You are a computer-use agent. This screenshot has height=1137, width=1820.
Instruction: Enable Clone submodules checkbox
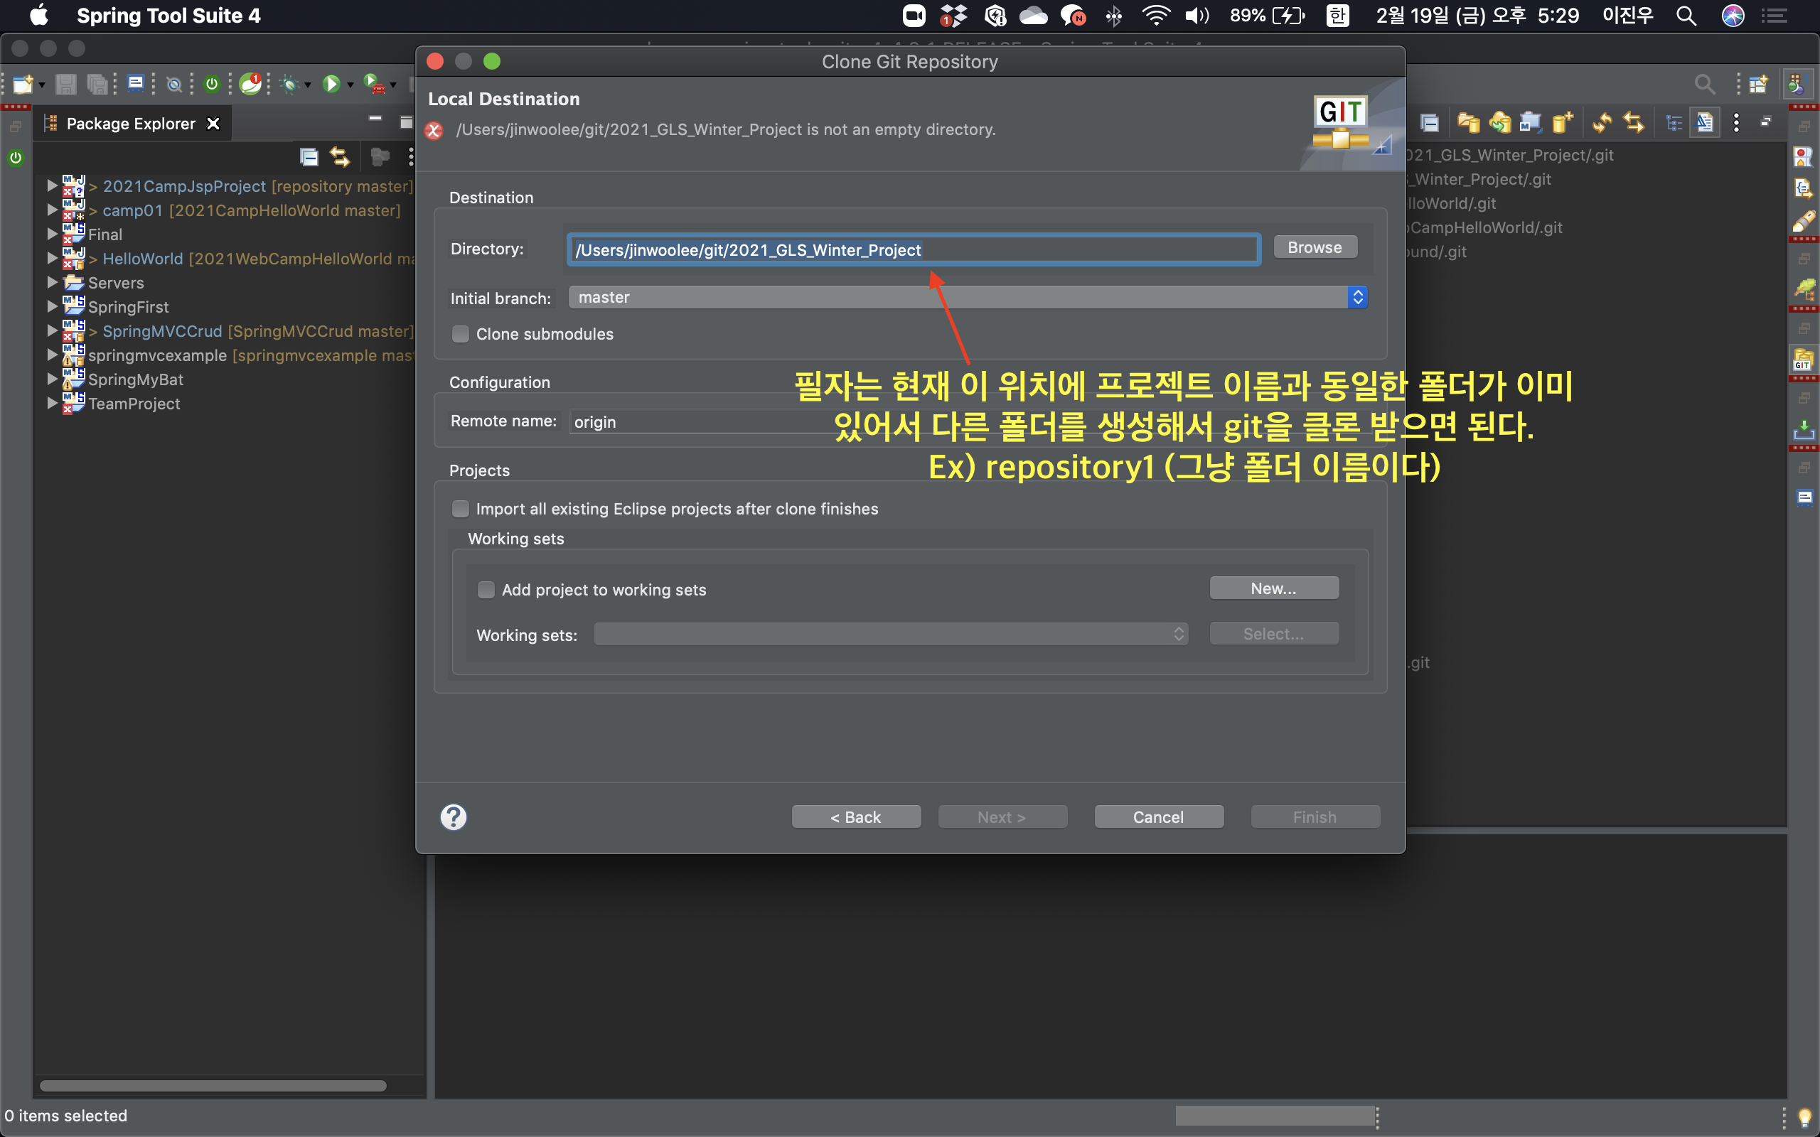[460, 334]
